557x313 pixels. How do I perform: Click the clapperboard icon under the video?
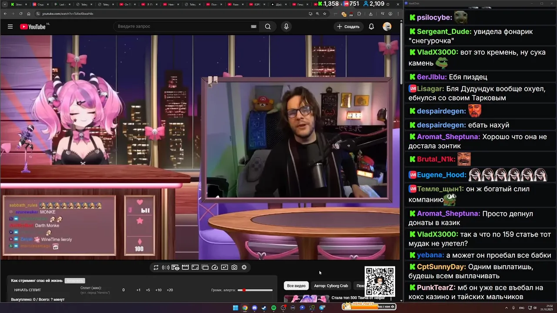185,267
